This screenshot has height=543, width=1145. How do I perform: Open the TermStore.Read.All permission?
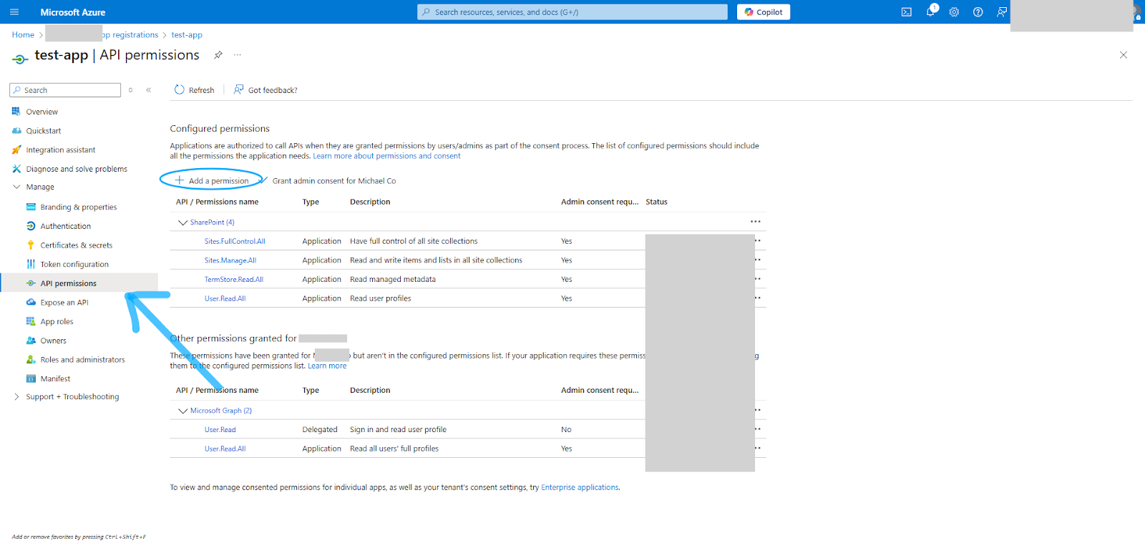click(234, 280)
